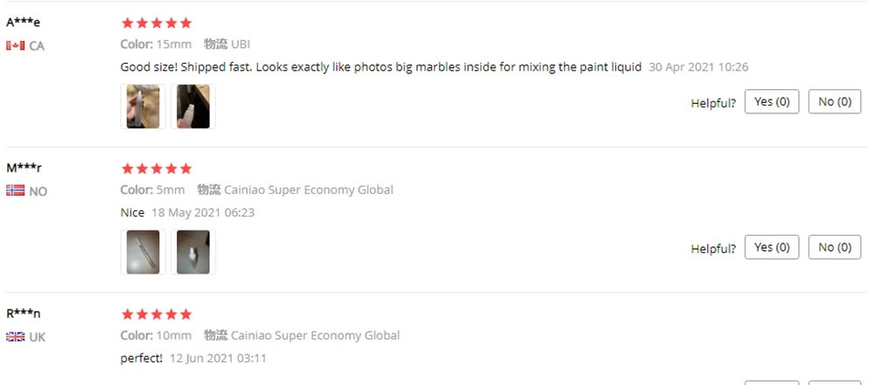Screen dimensions: 875x385
Task: Click R***n's five-star rating
Action: [156, 314]
